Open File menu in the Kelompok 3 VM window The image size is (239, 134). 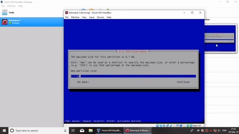pos(67,17)
